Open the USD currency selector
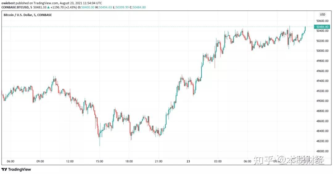This screenshot has height=174, width=333. (323, 14)
